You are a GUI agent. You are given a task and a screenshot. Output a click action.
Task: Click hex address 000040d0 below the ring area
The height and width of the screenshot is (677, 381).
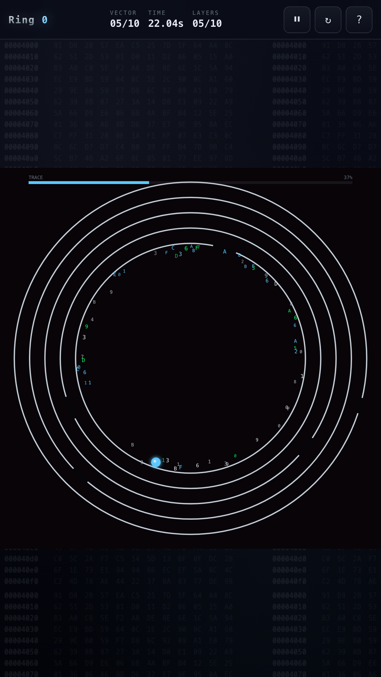tap(21, 559)
